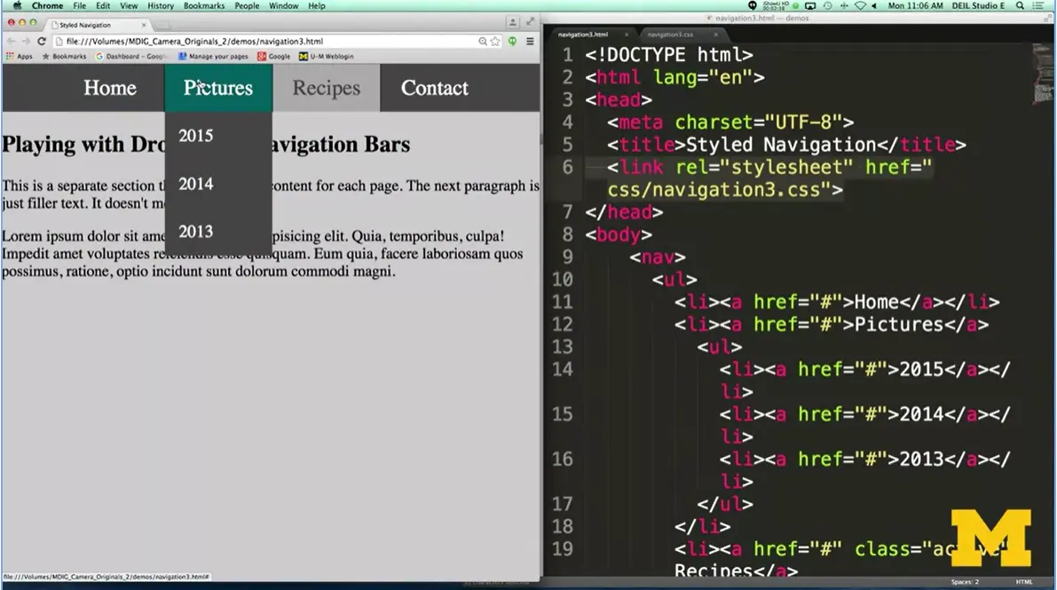Click inside the browser address bar
Viewport: 1057px width, 590px height.
266,41
